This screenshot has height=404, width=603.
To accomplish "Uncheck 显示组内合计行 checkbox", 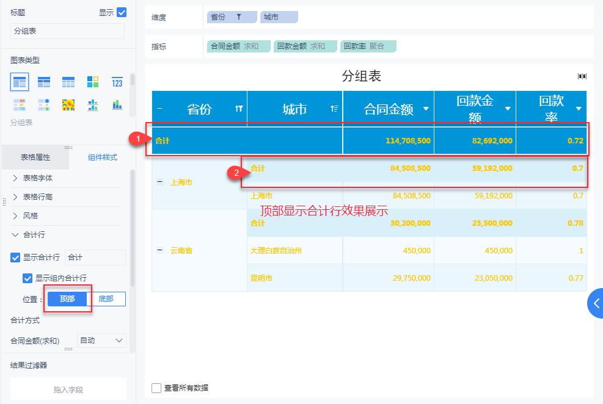I will (x=27, y=278).
